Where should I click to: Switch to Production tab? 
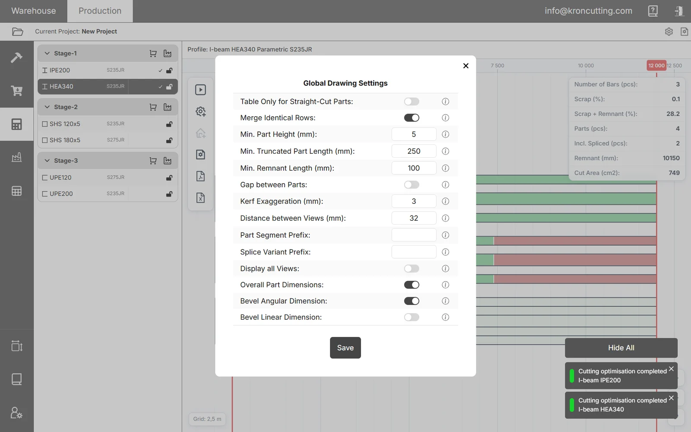click(100, 11)
